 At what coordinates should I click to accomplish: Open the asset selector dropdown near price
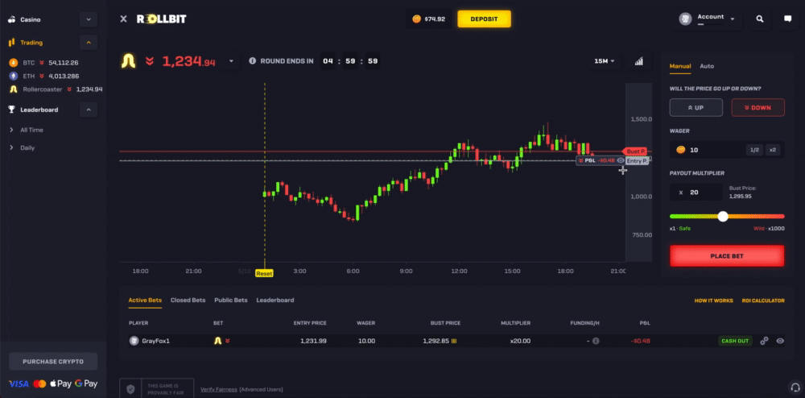click(x=231, y=61)
